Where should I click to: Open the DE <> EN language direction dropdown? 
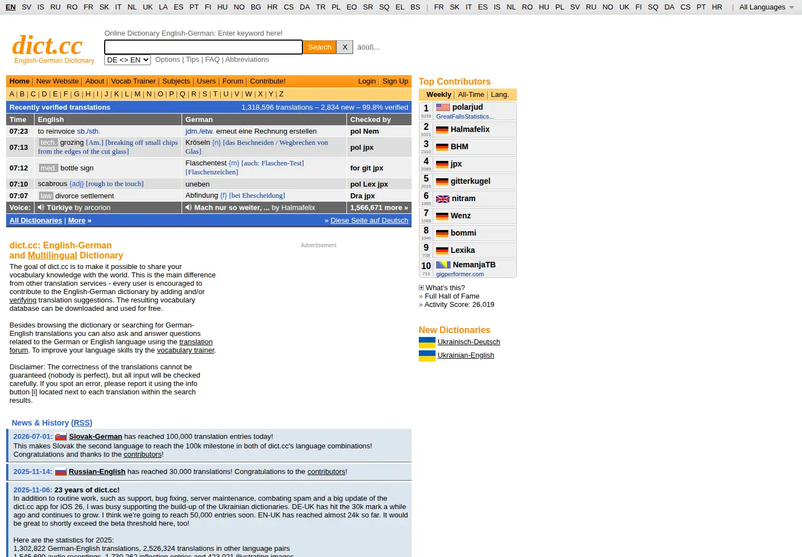pyautogui.click(x=128, y=60)
